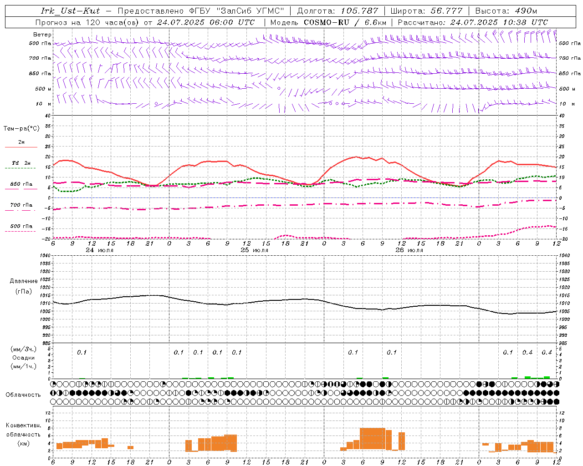Click the 500 м wind level label on left

click(x=43, y=89)
